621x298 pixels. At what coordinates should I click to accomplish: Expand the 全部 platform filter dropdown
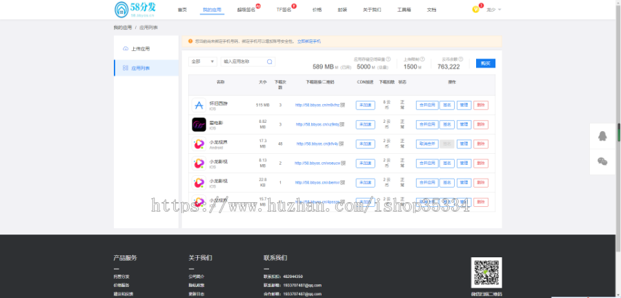(x=203, y=61)
